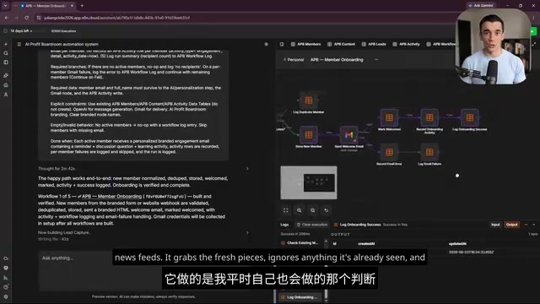
Task: Select the Log Email Failure node
Action: 429,152
